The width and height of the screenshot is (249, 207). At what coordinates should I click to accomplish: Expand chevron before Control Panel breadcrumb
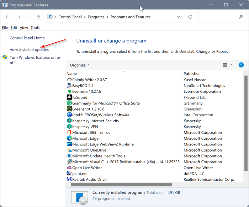(x=55, y=17)
